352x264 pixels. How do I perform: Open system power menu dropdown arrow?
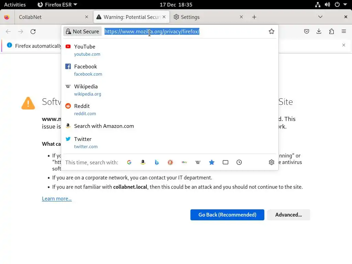click(345, 4)
